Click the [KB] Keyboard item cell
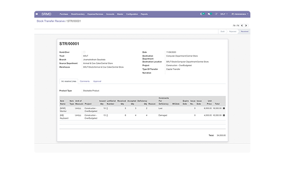Viewport: 285px width, 174px height. tap(64, 117)
